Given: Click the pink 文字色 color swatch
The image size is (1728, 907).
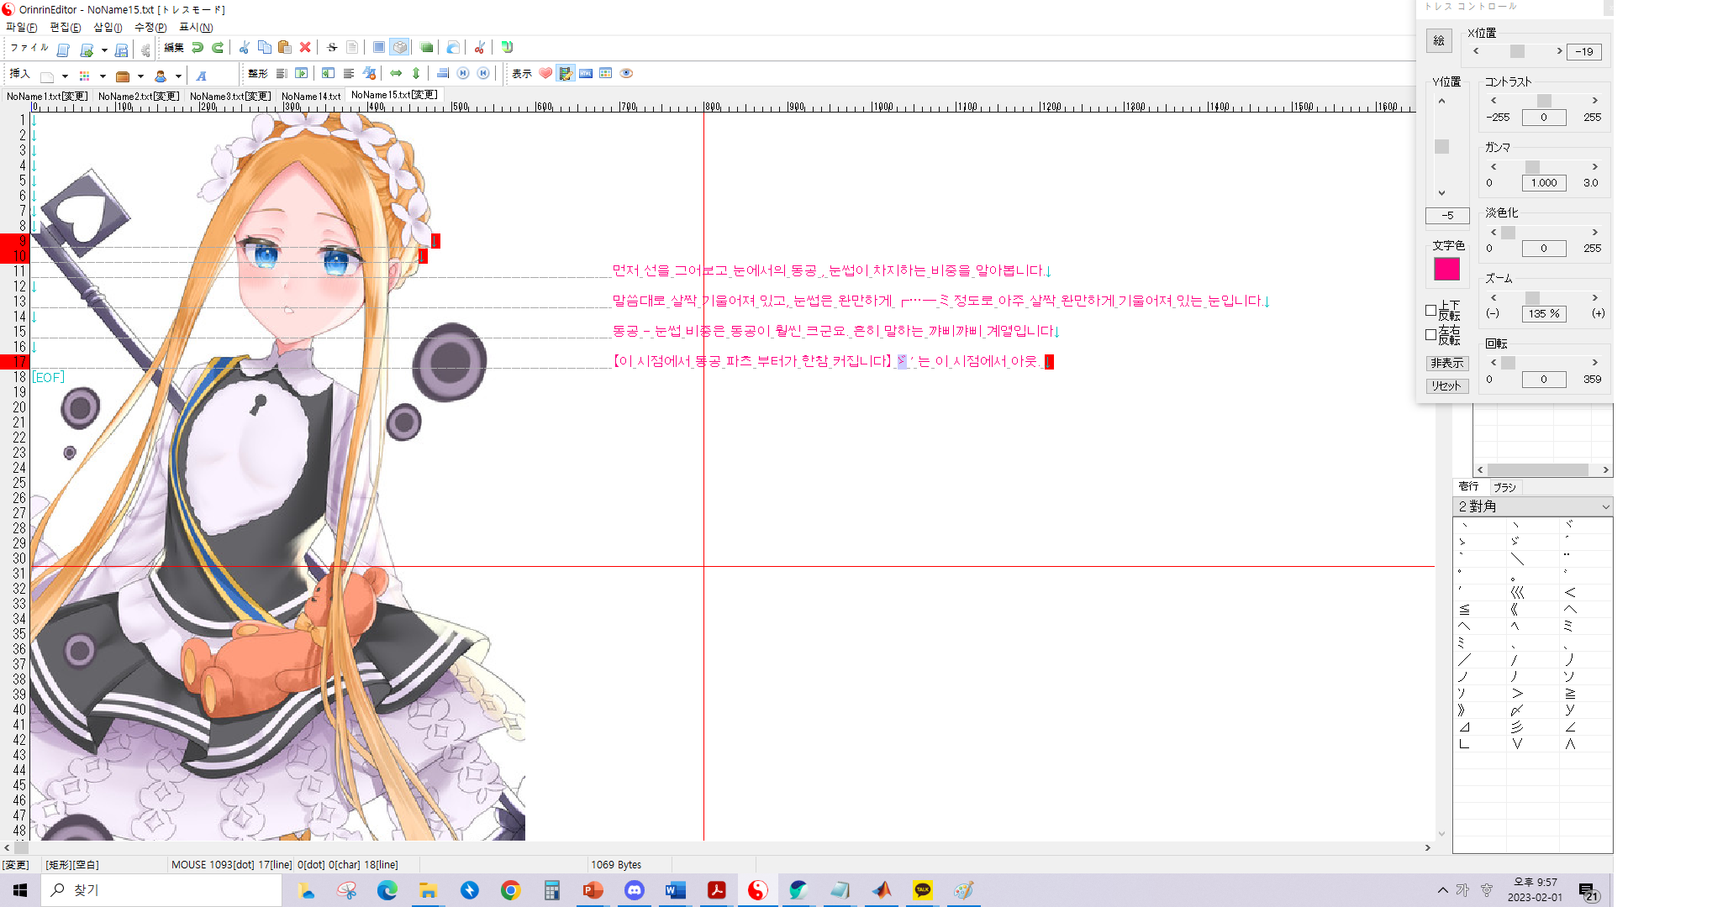Looking at the screenshot, I should (x=1446, y=270).
